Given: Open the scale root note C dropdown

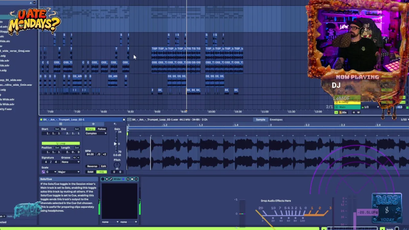Looking at the screenshot, I should 51,172.
